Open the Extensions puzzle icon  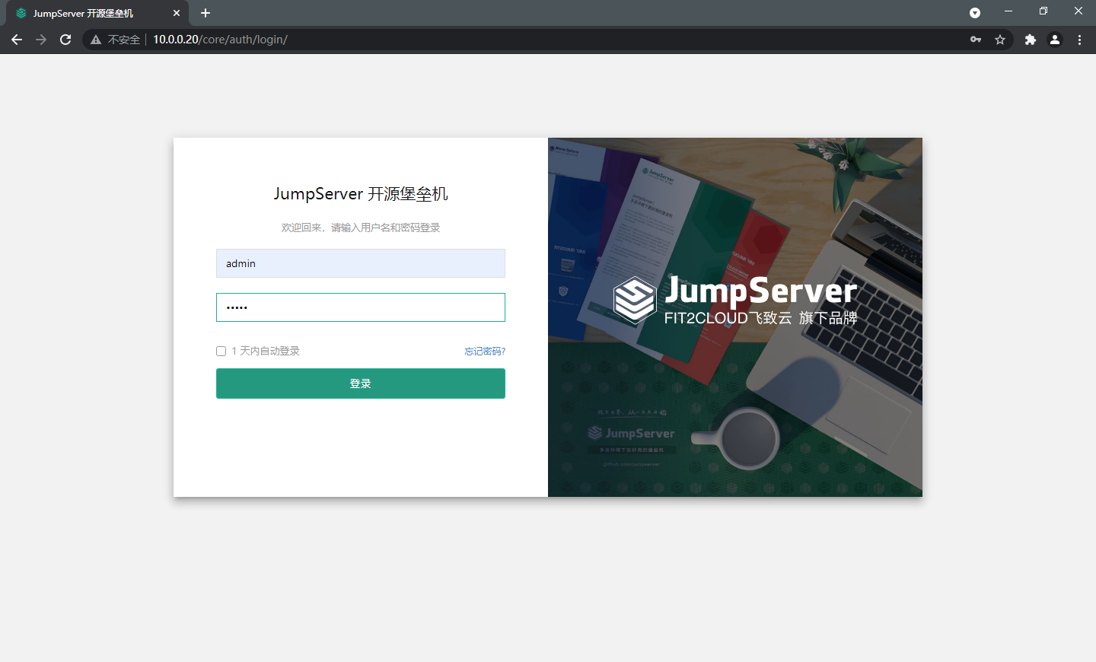(x=1031, y=40)
